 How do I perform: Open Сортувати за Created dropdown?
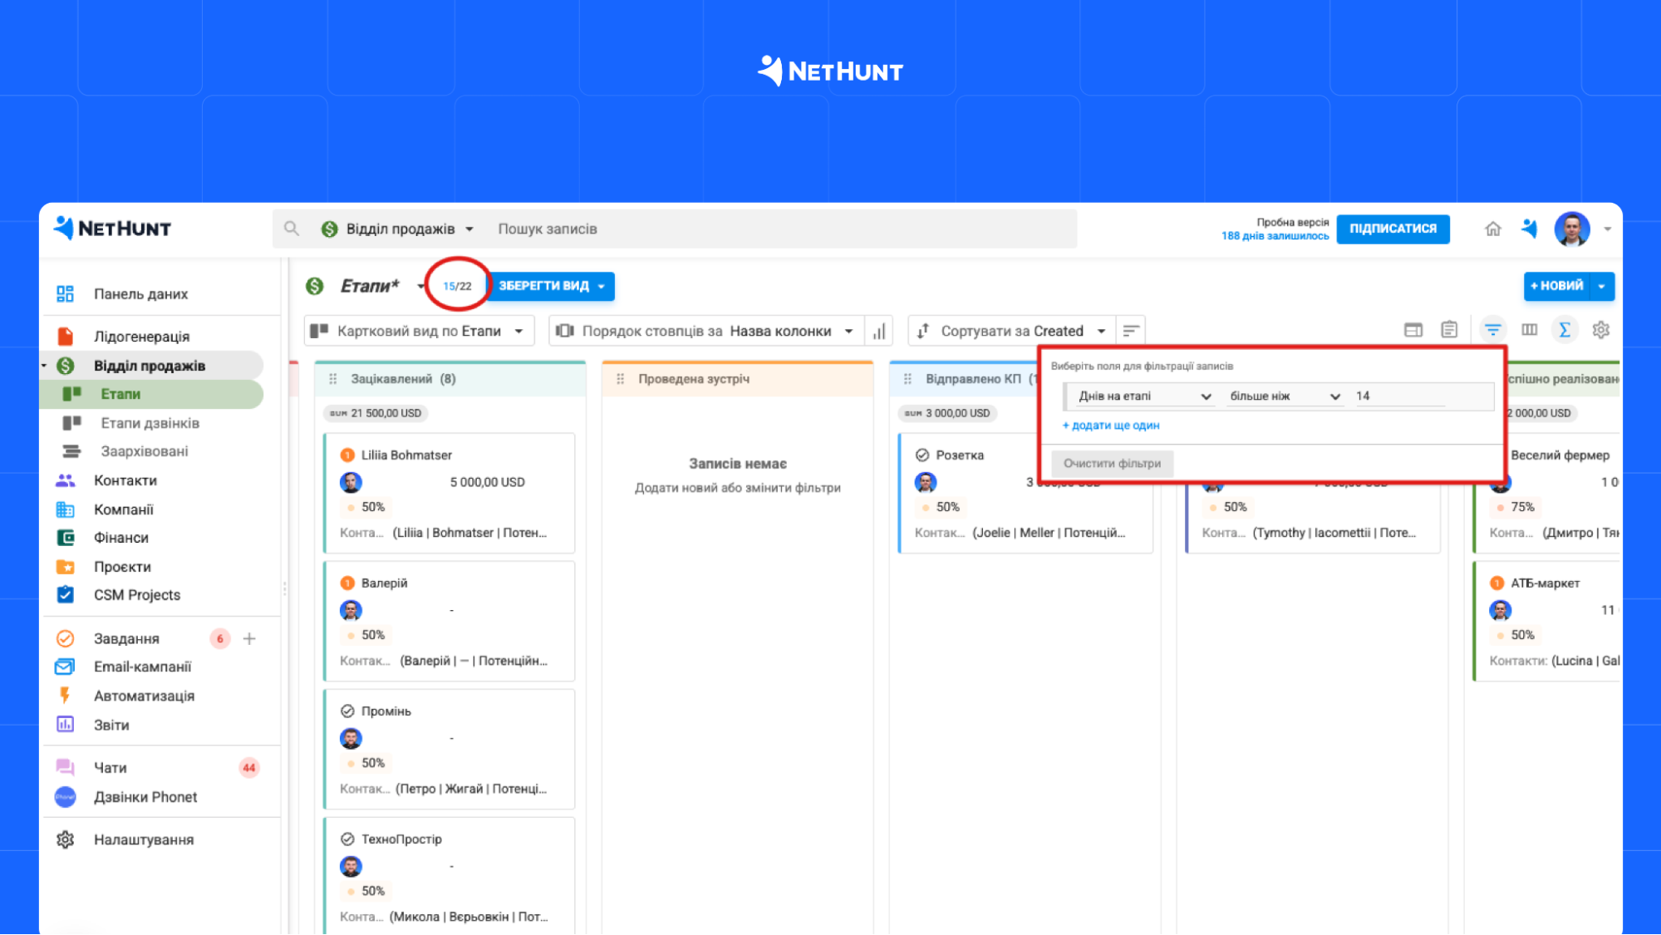click(x=1012, y=331)
